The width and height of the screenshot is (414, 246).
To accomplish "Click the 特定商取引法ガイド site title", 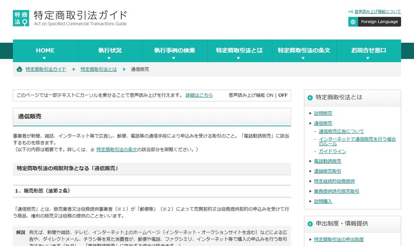I will (x=81, y=15).
